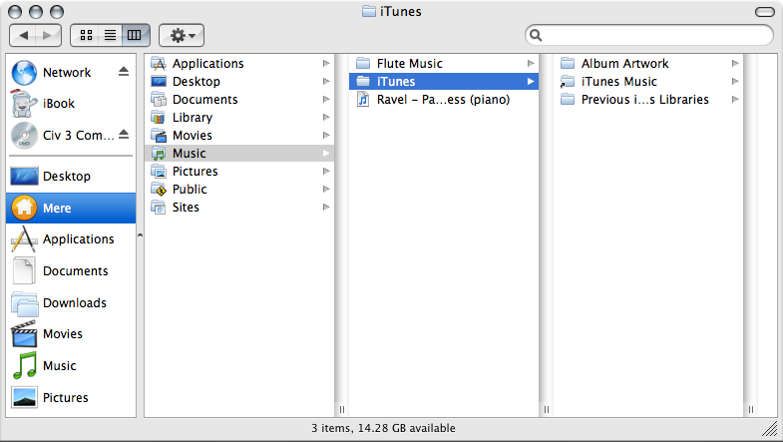
Task: Click the third column's resize handle
Action: [x=750, y=409]
